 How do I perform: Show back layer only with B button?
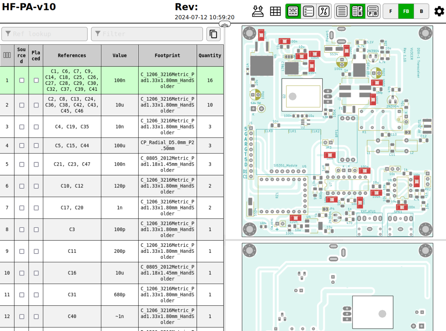(x=421, y=11)
